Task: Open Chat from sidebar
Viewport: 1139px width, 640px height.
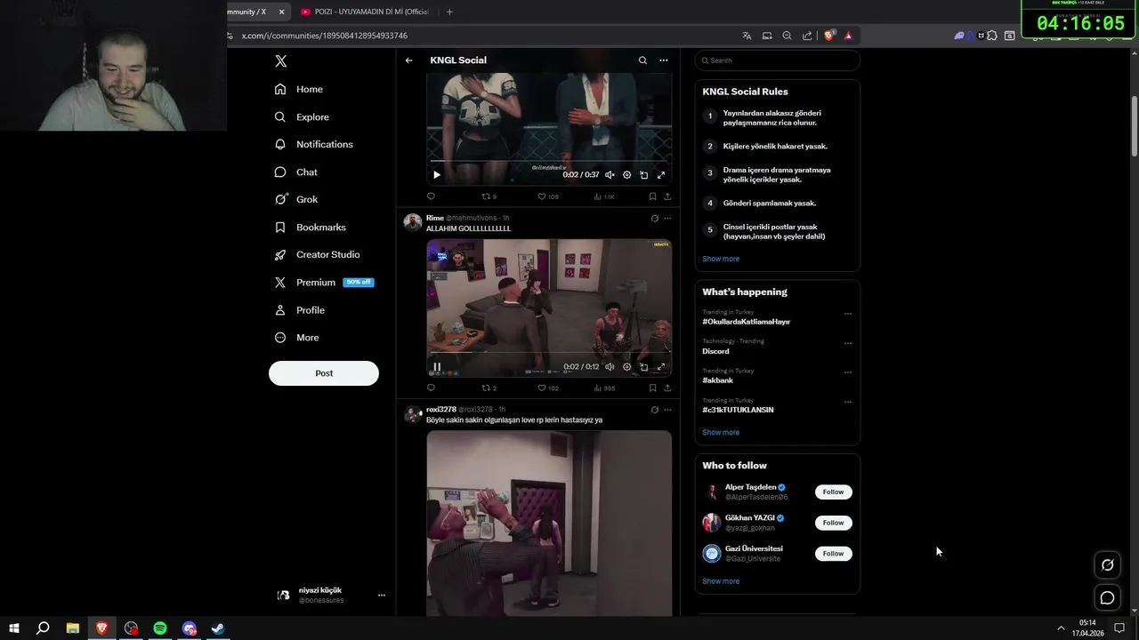Action: pyautogui.click(x=296, y=172)
